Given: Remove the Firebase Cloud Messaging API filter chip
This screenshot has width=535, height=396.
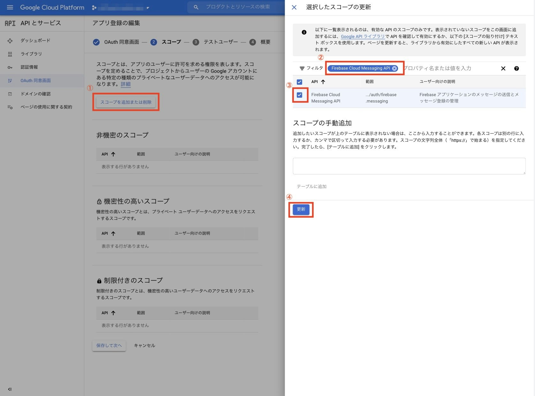Looking at the screenshot, I should coord(395,68).
